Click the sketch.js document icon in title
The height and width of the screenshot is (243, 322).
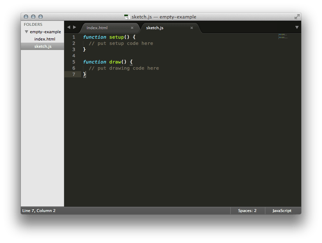tap(127, 17)
